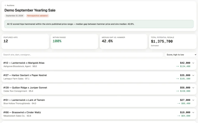Click the arrow icon before $134,400

pyautogui.click(x=177, y=66)
